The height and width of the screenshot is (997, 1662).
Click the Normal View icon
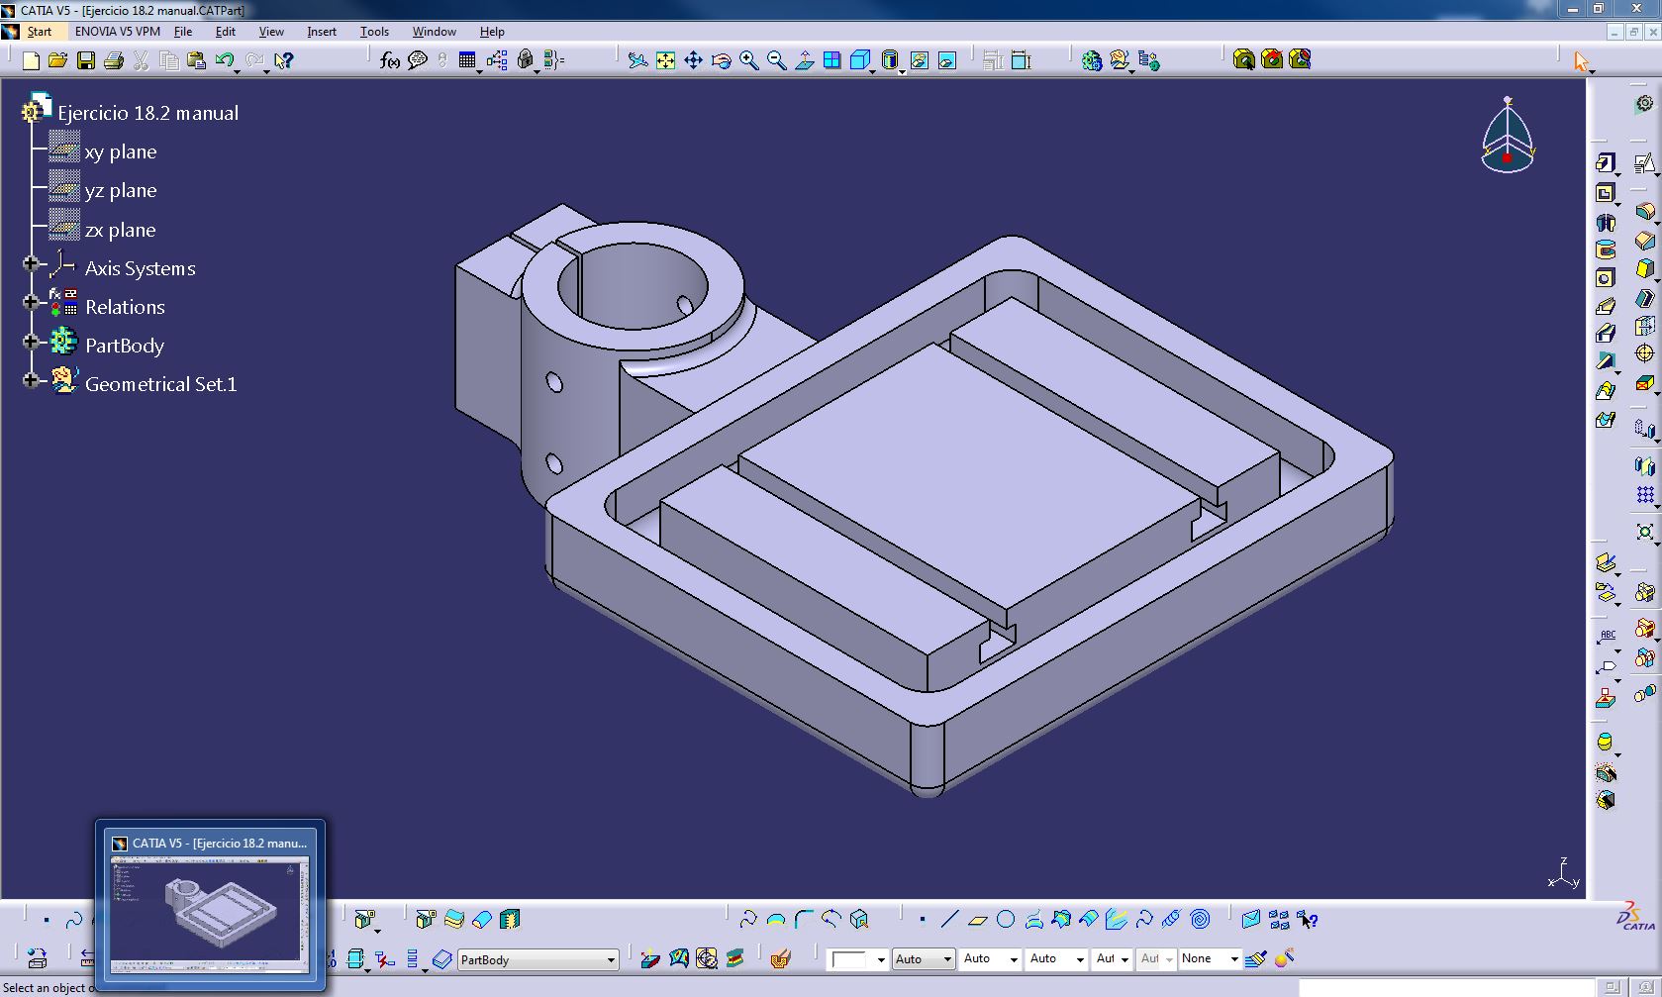point(805,61)
